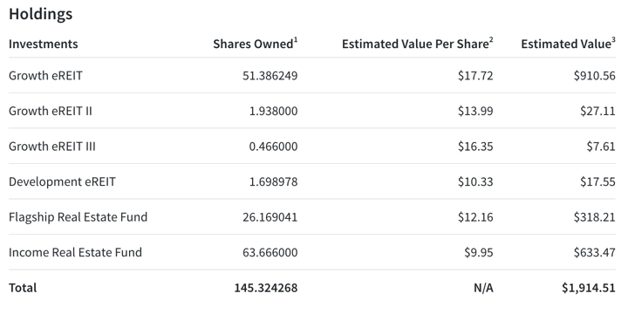Click footnote 2 after Estimated Value Per Share
This screenshot has height=314, width=628.
tap(491, 40)
